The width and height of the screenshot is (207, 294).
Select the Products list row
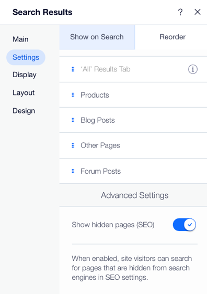[x=133, y=95]
